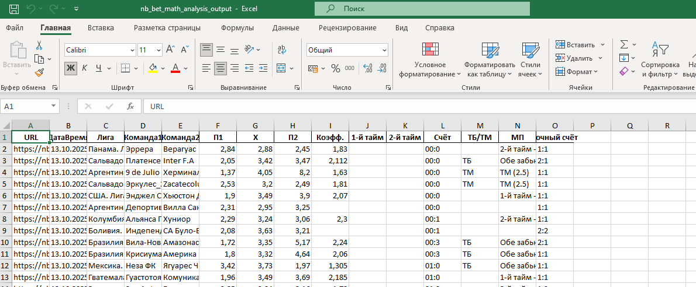The width and height of the screenshot is (696, 287).
Task: Click the Insert function fx icon
Action: tap(130, 107)
